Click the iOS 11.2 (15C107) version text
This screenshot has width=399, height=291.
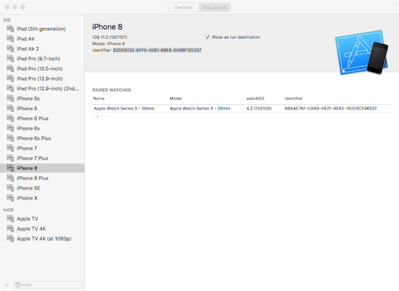coord(110,37)
